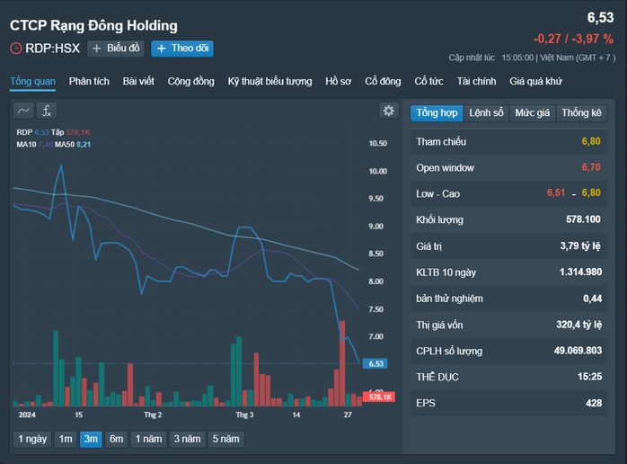View the Cổ tức tab

(428, 82)
